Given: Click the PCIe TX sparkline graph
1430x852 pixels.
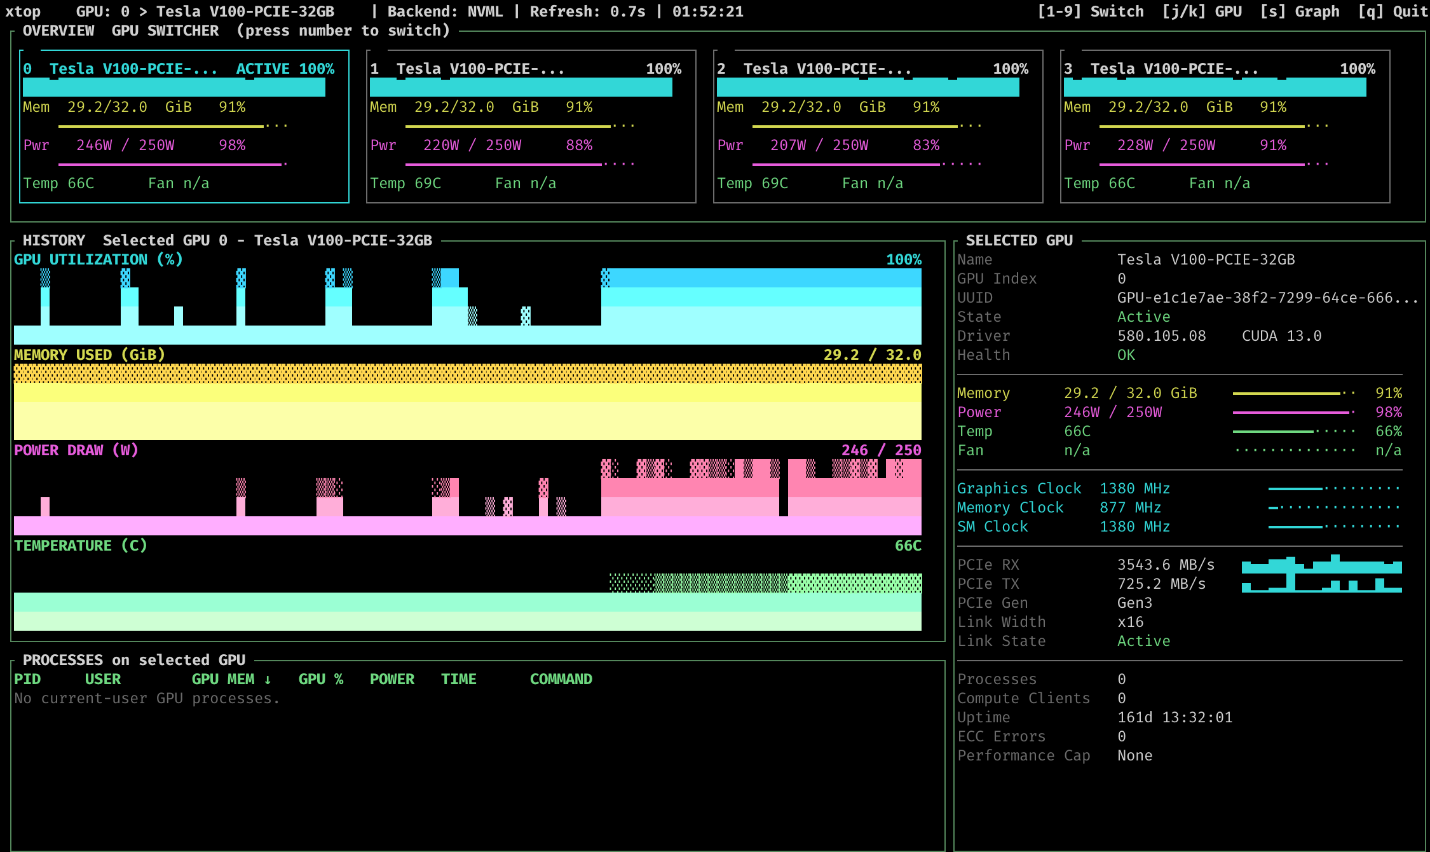Looking at the screenshot, I should (x=1322, y=584).
